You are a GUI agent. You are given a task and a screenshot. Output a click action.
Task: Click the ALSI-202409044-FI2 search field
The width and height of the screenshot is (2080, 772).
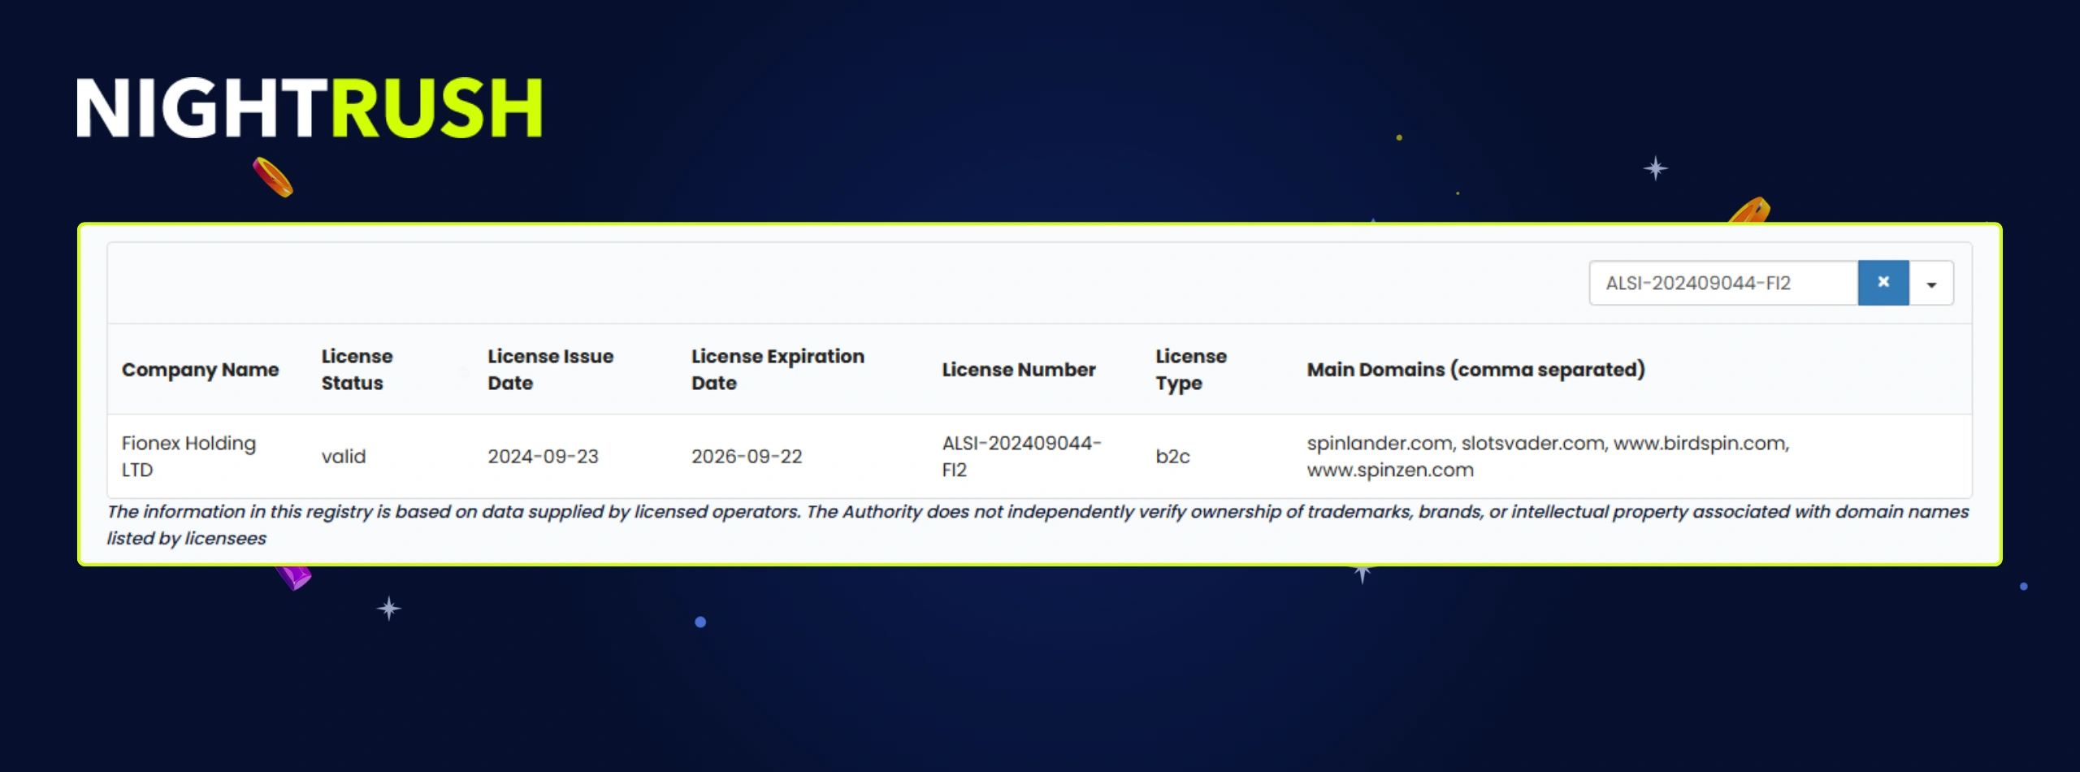coord(1723,283)
